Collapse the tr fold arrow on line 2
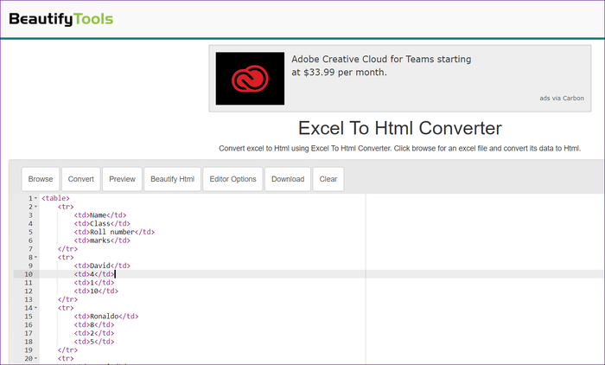The image size is (605, 365). [36, 207]
